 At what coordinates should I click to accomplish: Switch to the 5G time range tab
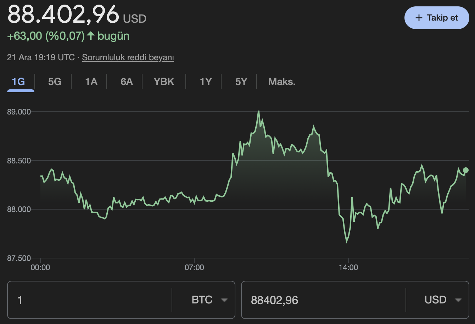54,82
